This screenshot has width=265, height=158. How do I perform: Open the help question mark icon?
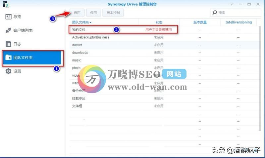232,4
